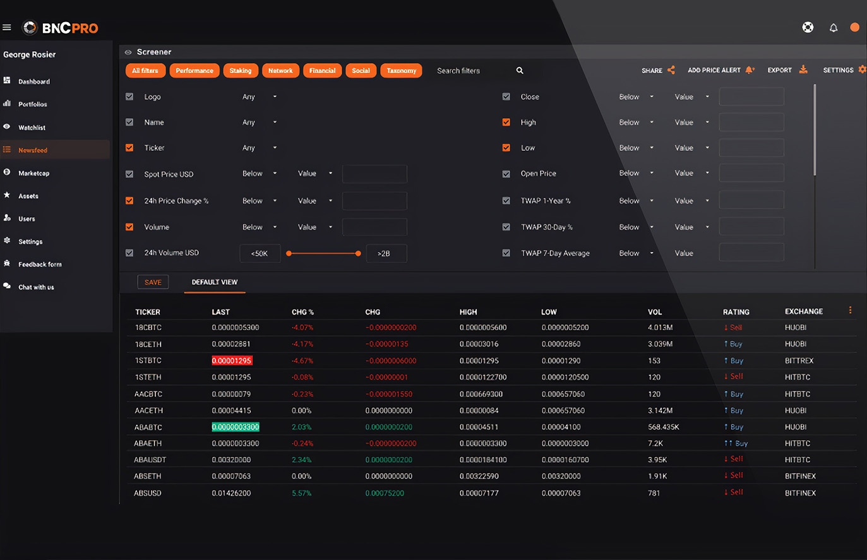Click the double Buy arrow for ABAETH
The width and height of the screenshot is (867, 560).
click(728, 443)
